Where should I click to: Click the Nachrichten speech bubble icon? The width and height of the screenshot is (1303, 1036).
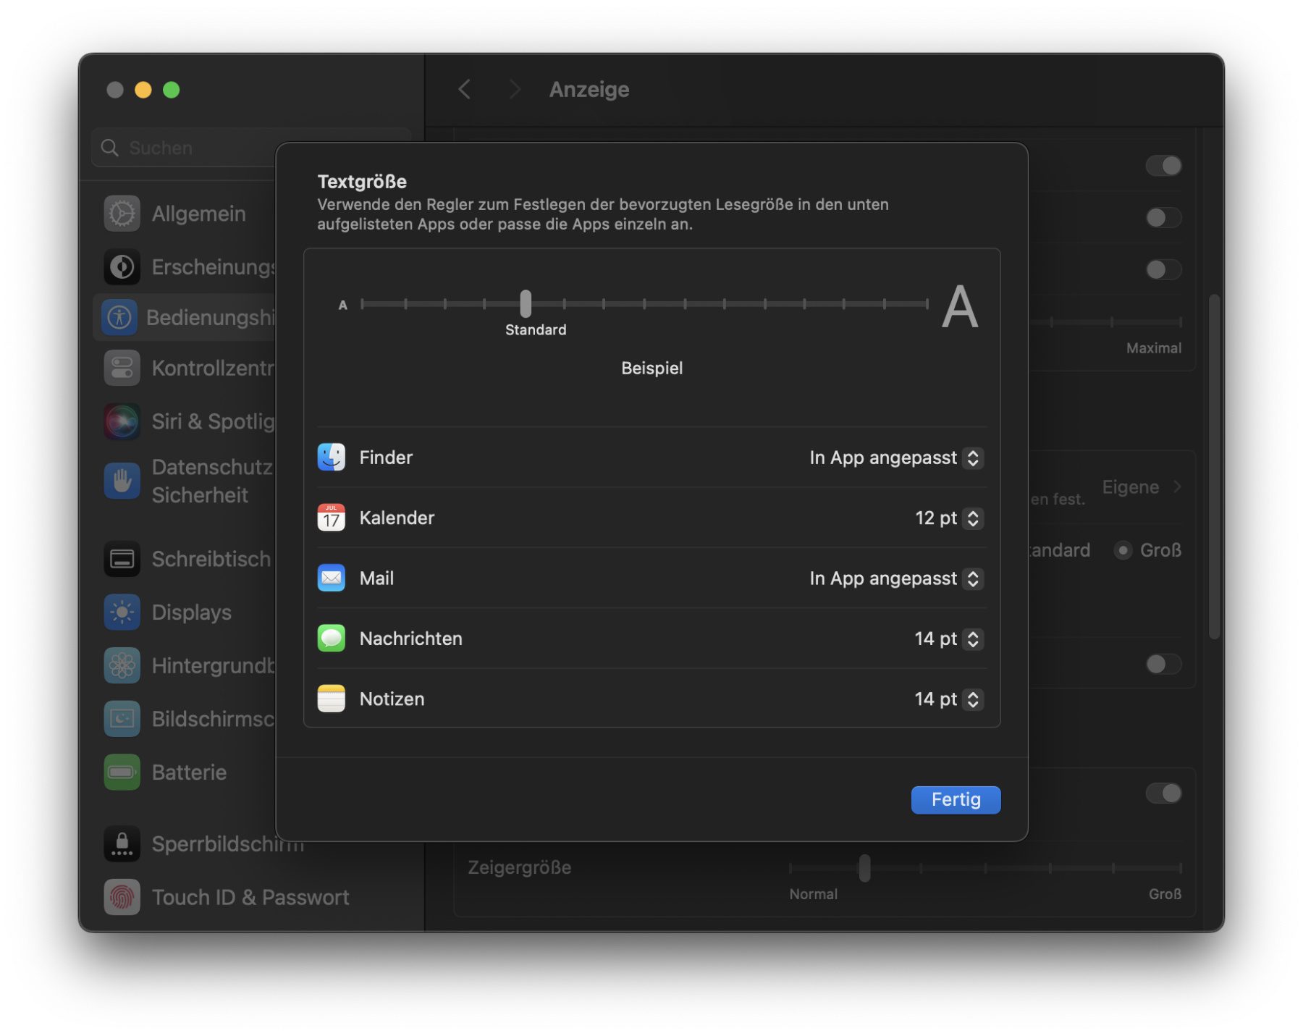331,639
